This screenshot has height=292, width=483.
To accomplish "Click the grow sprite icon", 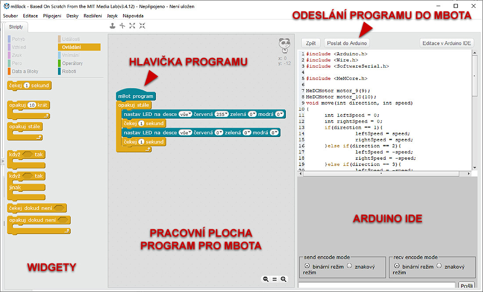I will point(132,26).
